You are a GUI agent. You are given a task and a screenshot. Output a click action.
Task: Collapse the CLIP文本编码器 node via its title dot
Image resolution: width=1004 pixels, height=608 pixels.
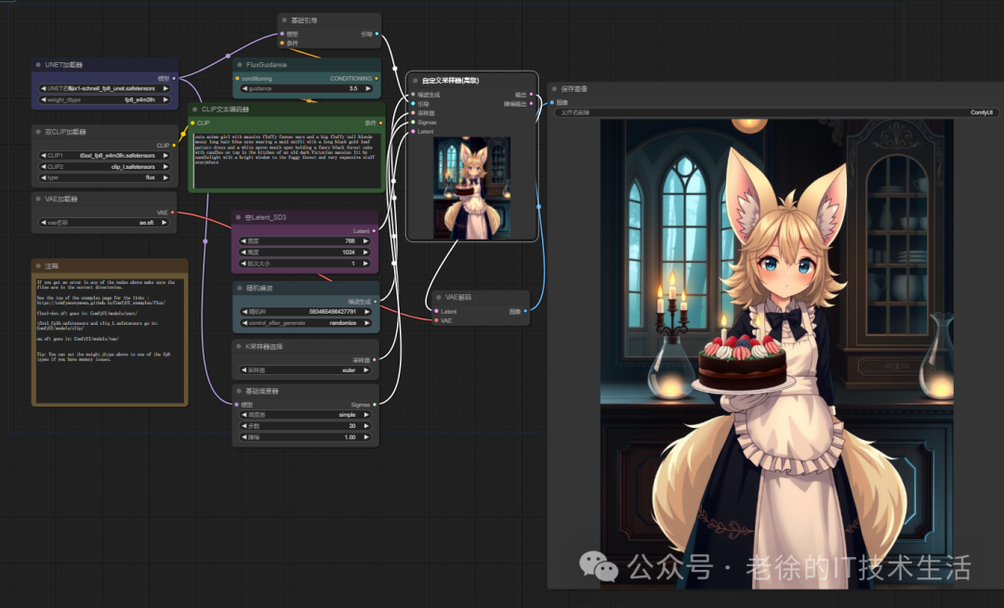tap(195, 110)
